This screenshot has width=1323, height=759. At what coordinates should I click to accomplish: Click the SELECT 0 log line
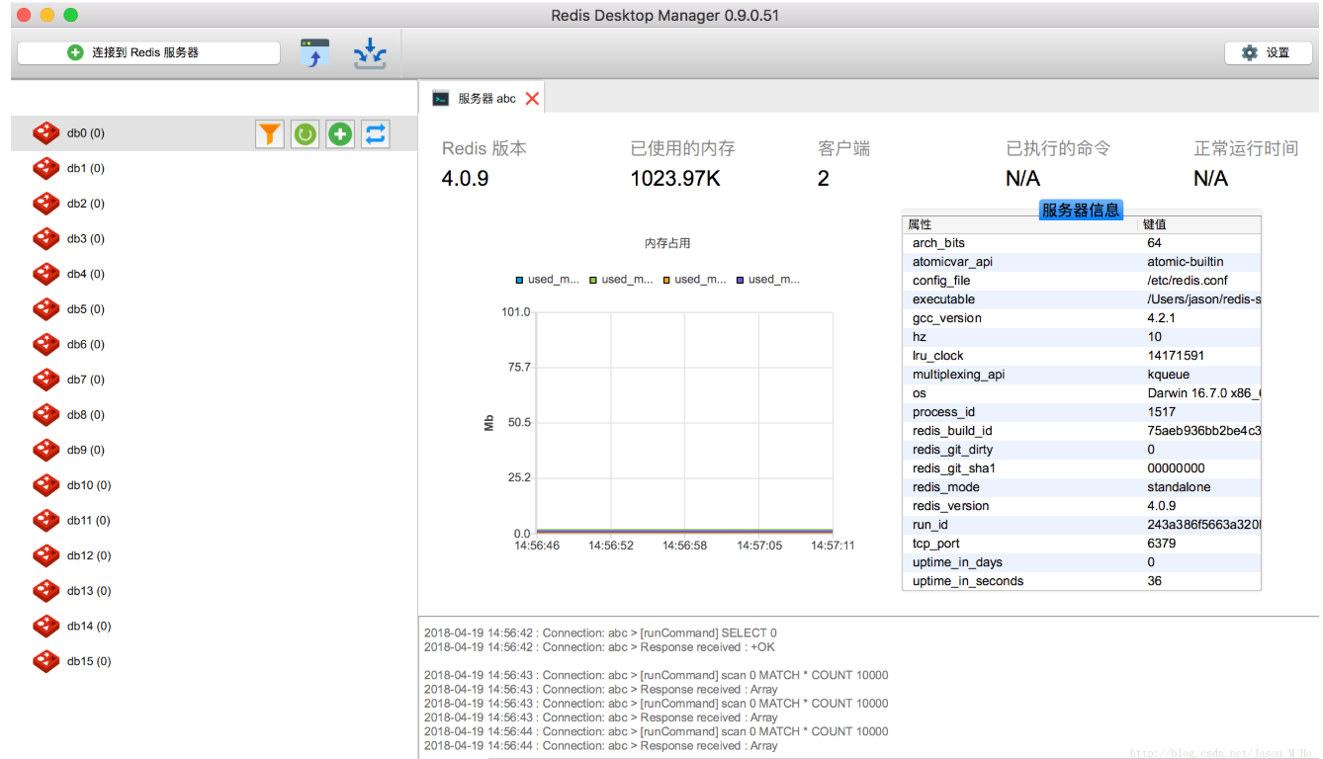point(600,633)
